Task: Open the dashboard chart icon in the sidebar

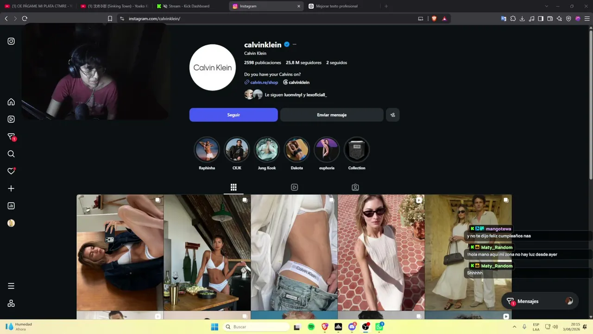Action: click(x=11, y=206)
